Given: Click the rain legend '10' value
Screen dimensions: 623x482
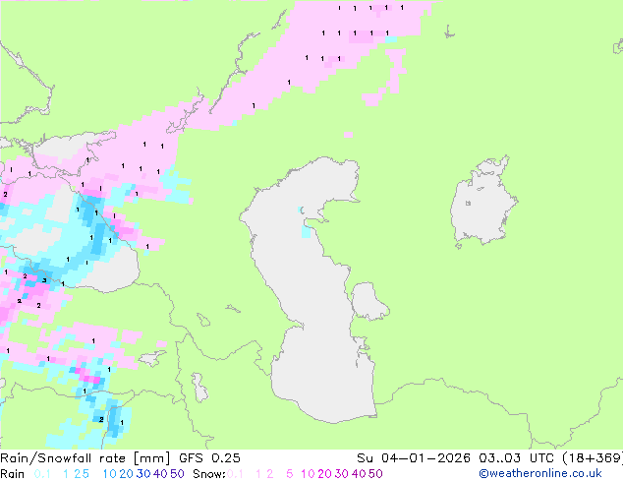Looking at the screenshot, I should click(x=110, y=474).
